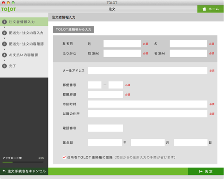Click step 2 number circle icon

4,33
